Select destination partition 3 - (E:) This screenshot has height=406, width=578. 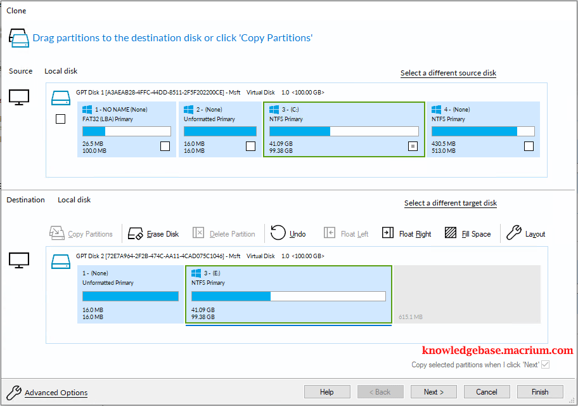(288, 294)
